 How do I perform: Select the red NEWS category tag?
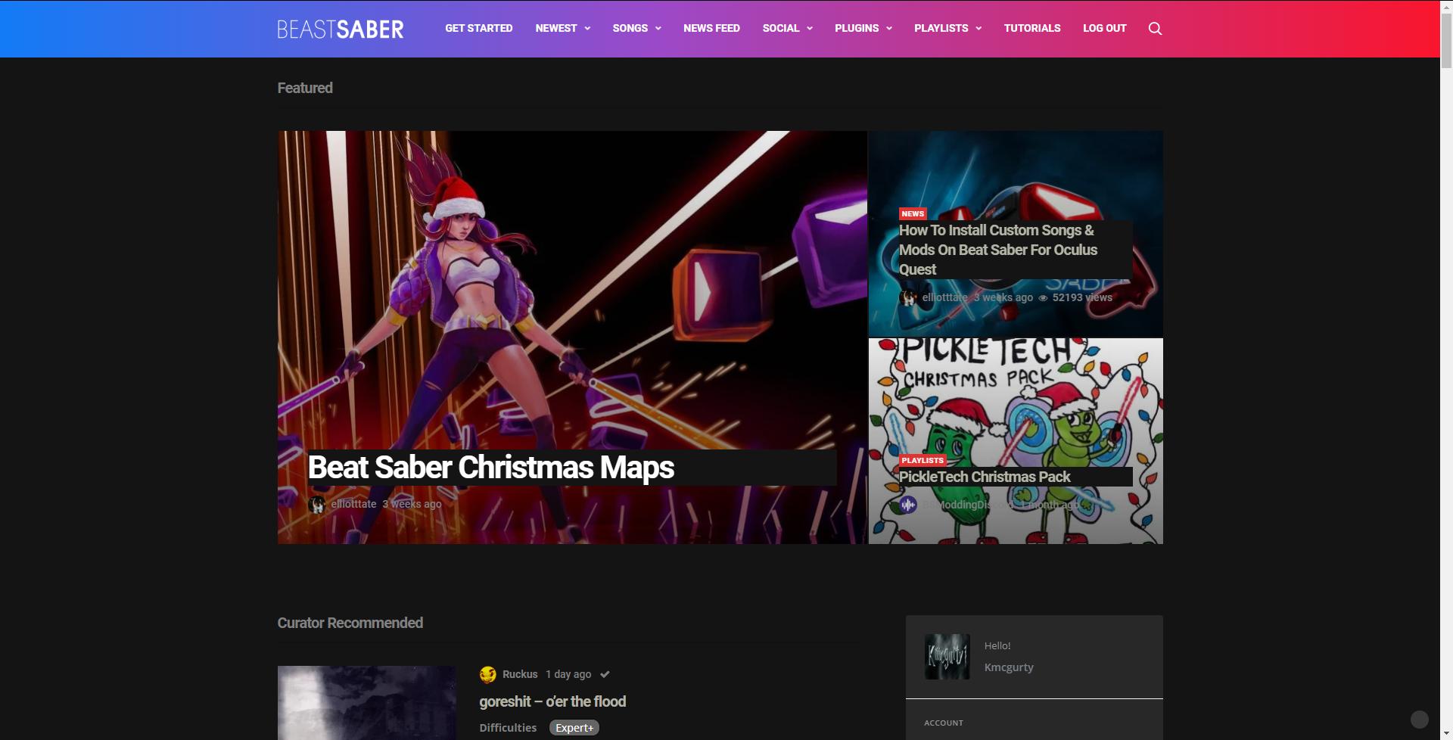click(x=913, y=214)
